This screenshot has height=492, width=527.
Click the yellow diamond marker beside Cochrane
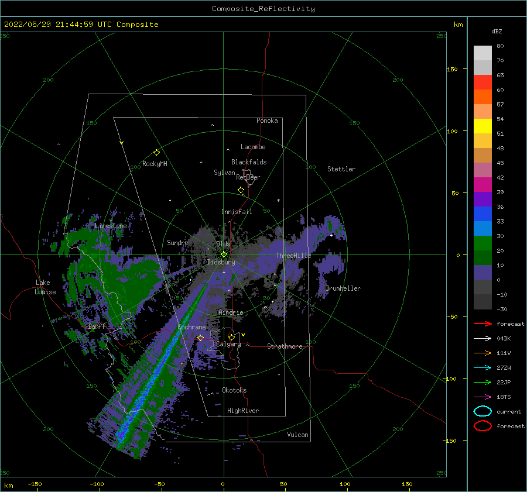201,338
